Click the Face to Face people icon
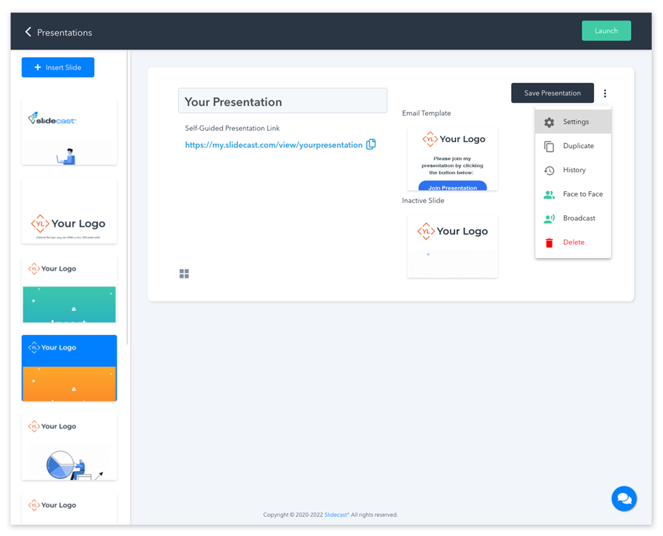Viewport: 663px width, 536px height. 549,194
